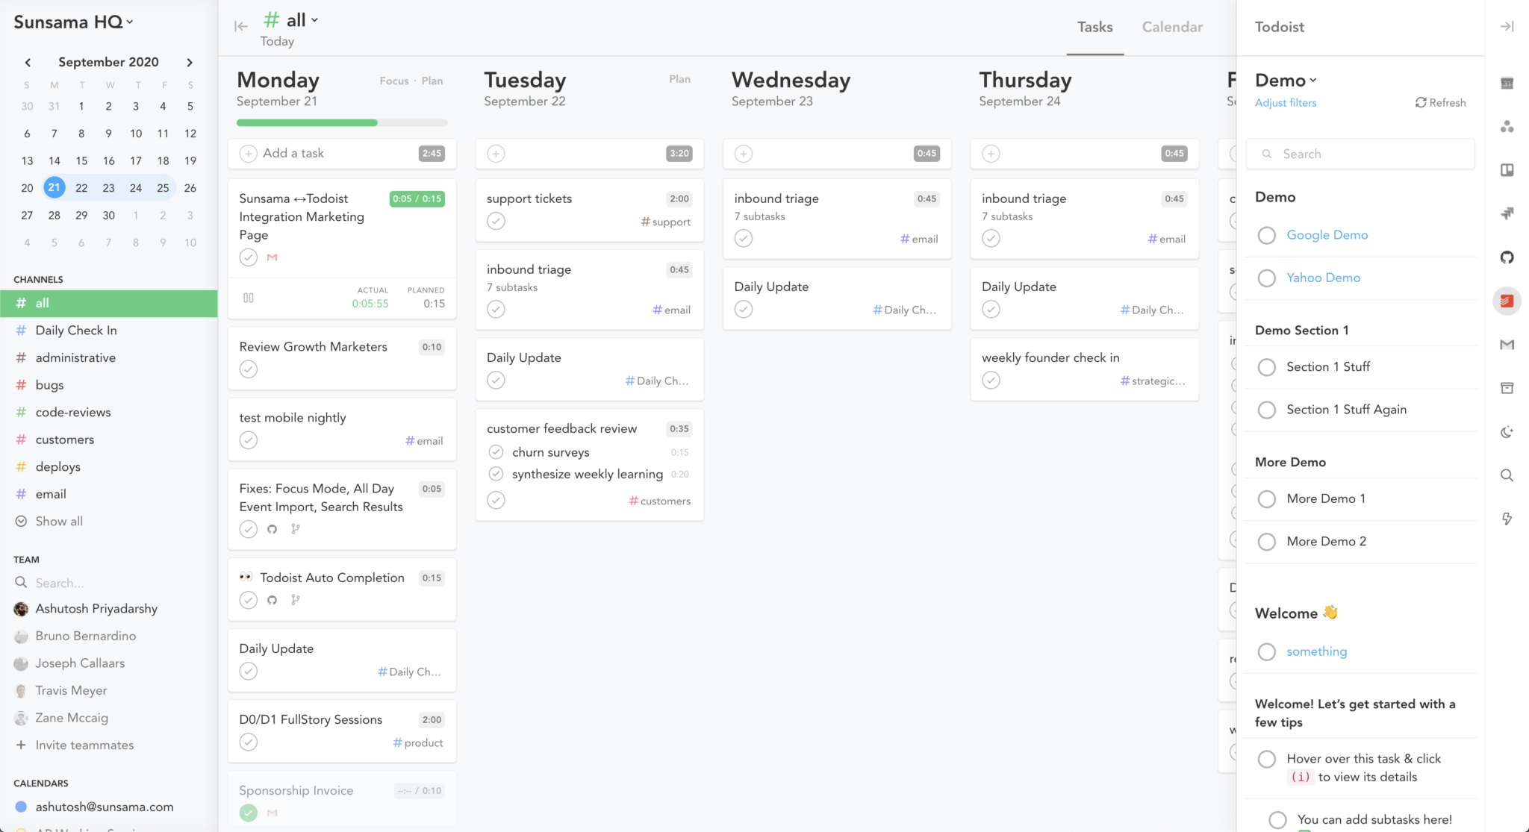Click Refresh in the Todoist panel

1440,102
